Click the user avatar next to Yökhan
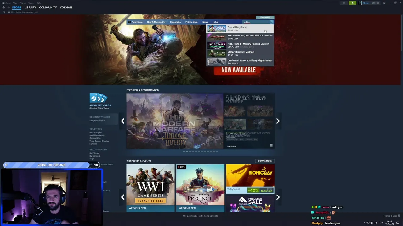 [360, 3]
